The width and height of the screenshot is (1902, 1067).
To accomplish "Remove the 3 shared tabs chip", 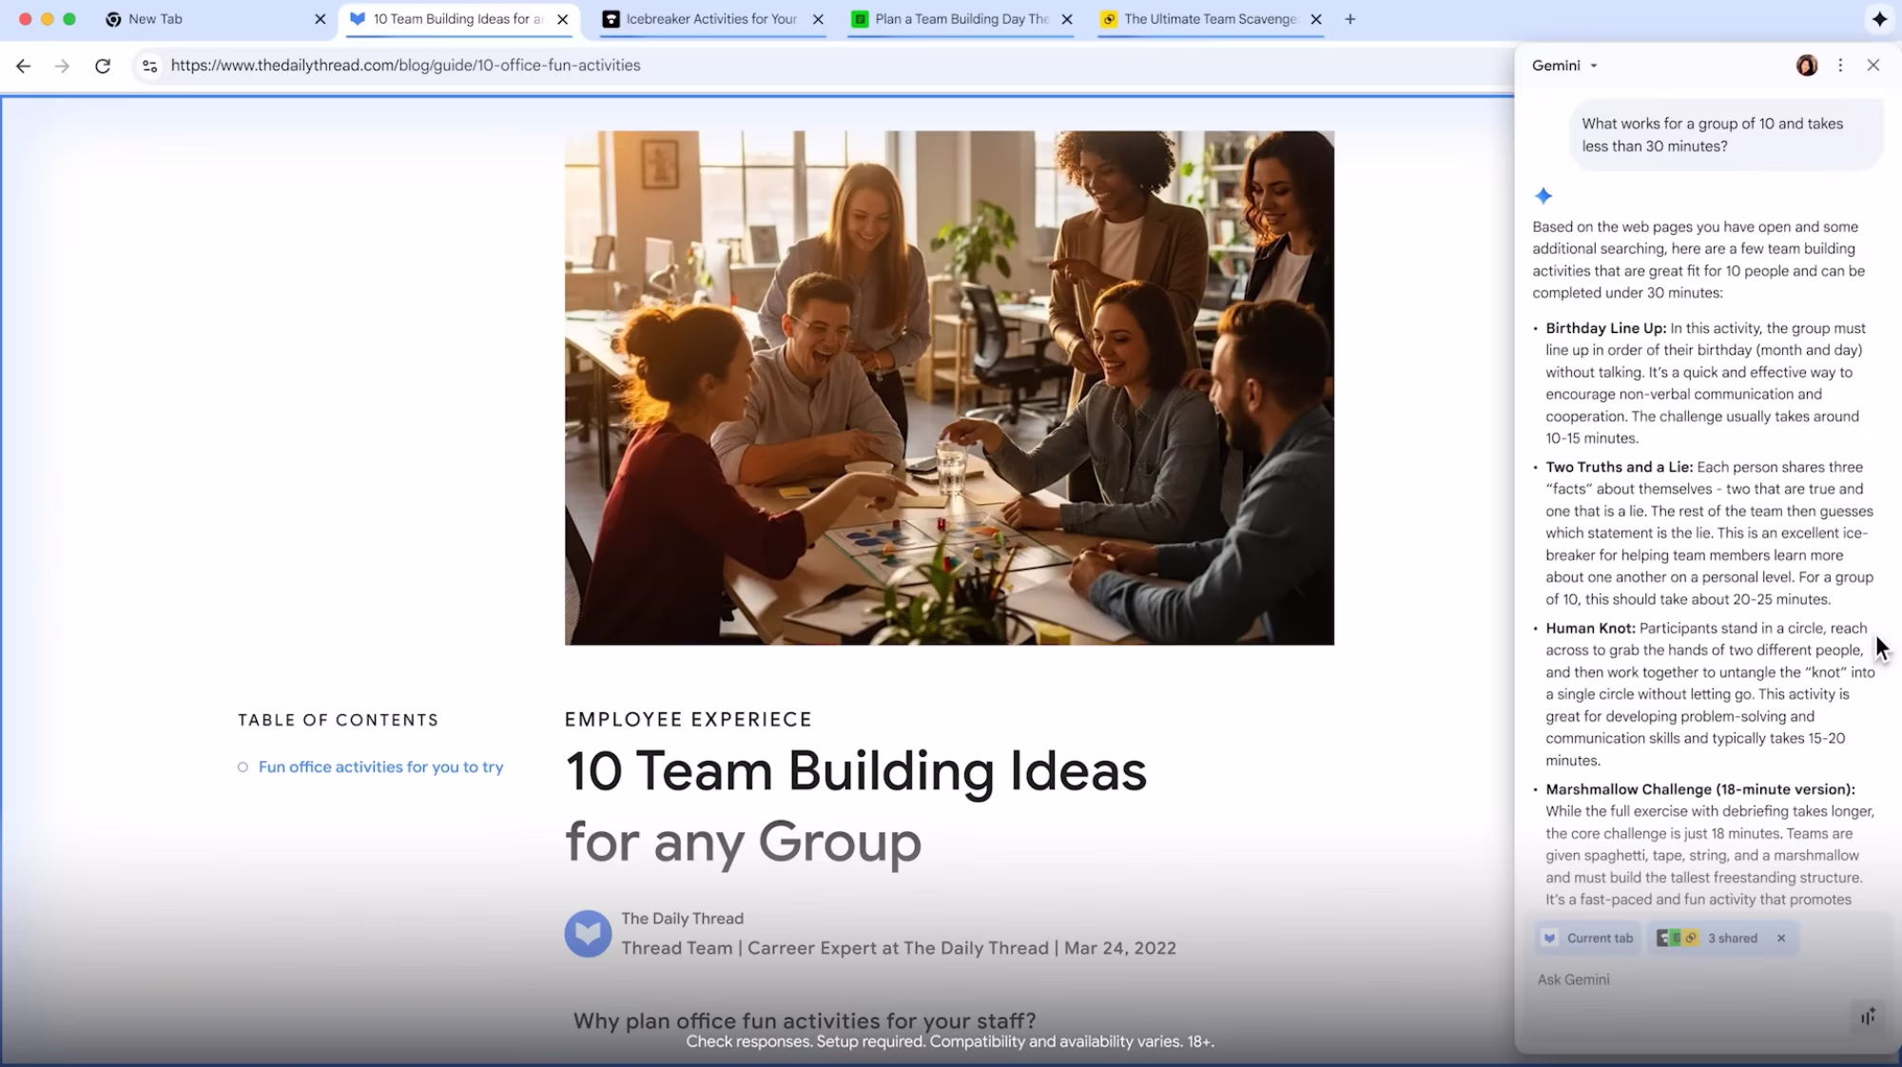I will pyautogui.click(x=1781, y=938).
